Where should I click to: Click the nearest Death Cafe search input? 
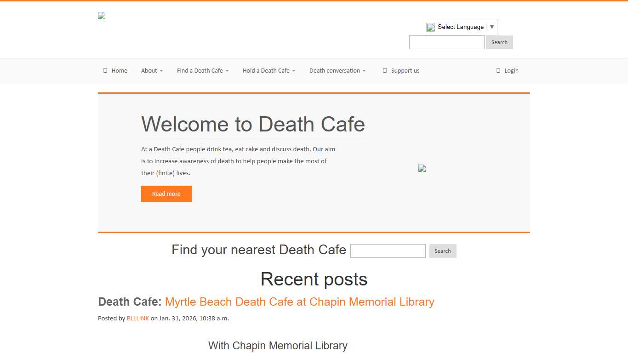click(x=388, y=251)
